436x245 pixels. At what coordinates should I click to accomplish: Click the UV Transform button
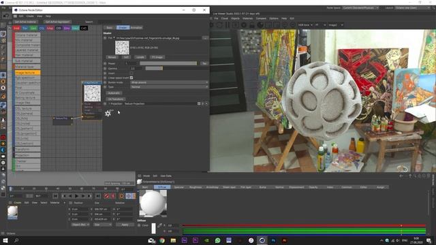(116, 99)
